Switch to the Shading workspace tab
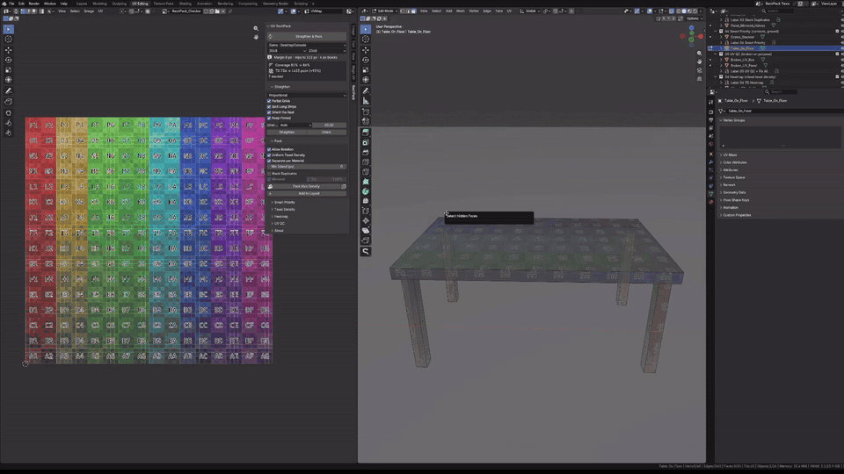Viewport: 844px width, 474px height. 186,4
